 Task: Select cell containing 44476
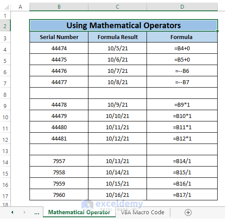point(59,71)
